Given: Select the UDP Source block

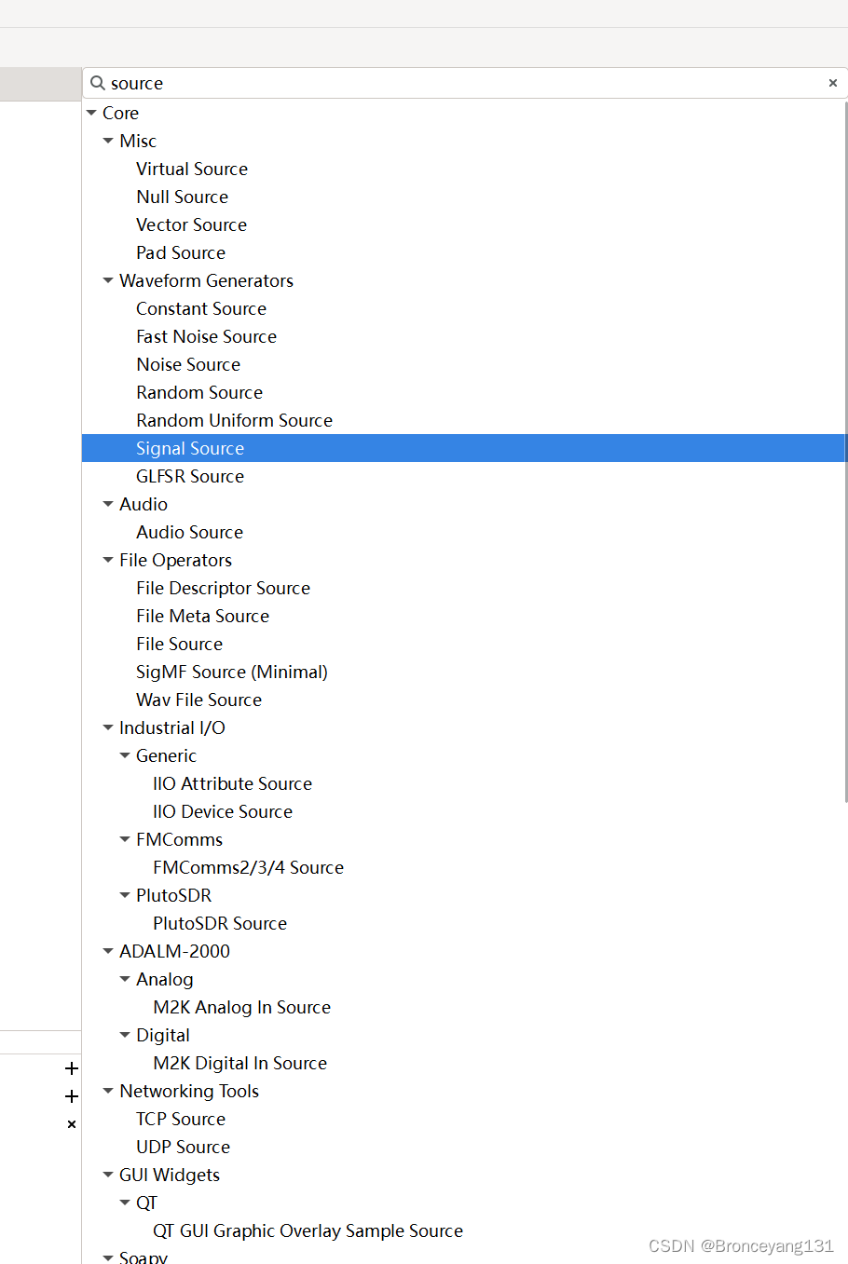Looking at the screenshot, I should 184,1147.
